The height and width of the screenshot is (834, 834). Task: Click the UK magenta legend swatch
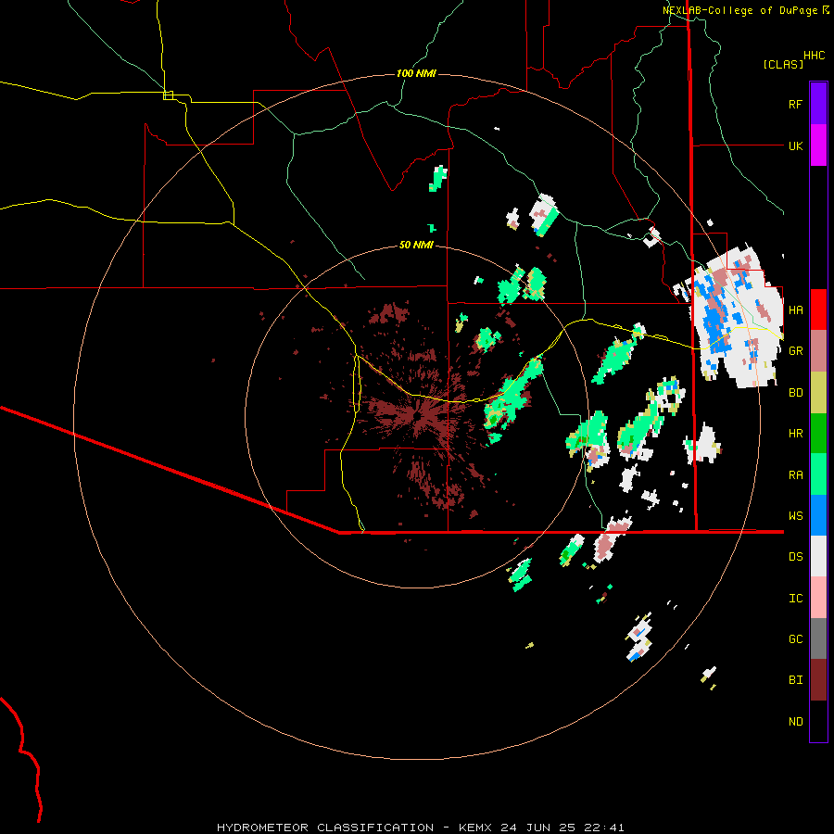818,145
